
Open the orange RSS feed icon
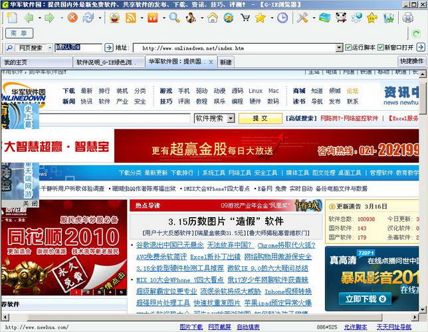click(x=131, y=18)
